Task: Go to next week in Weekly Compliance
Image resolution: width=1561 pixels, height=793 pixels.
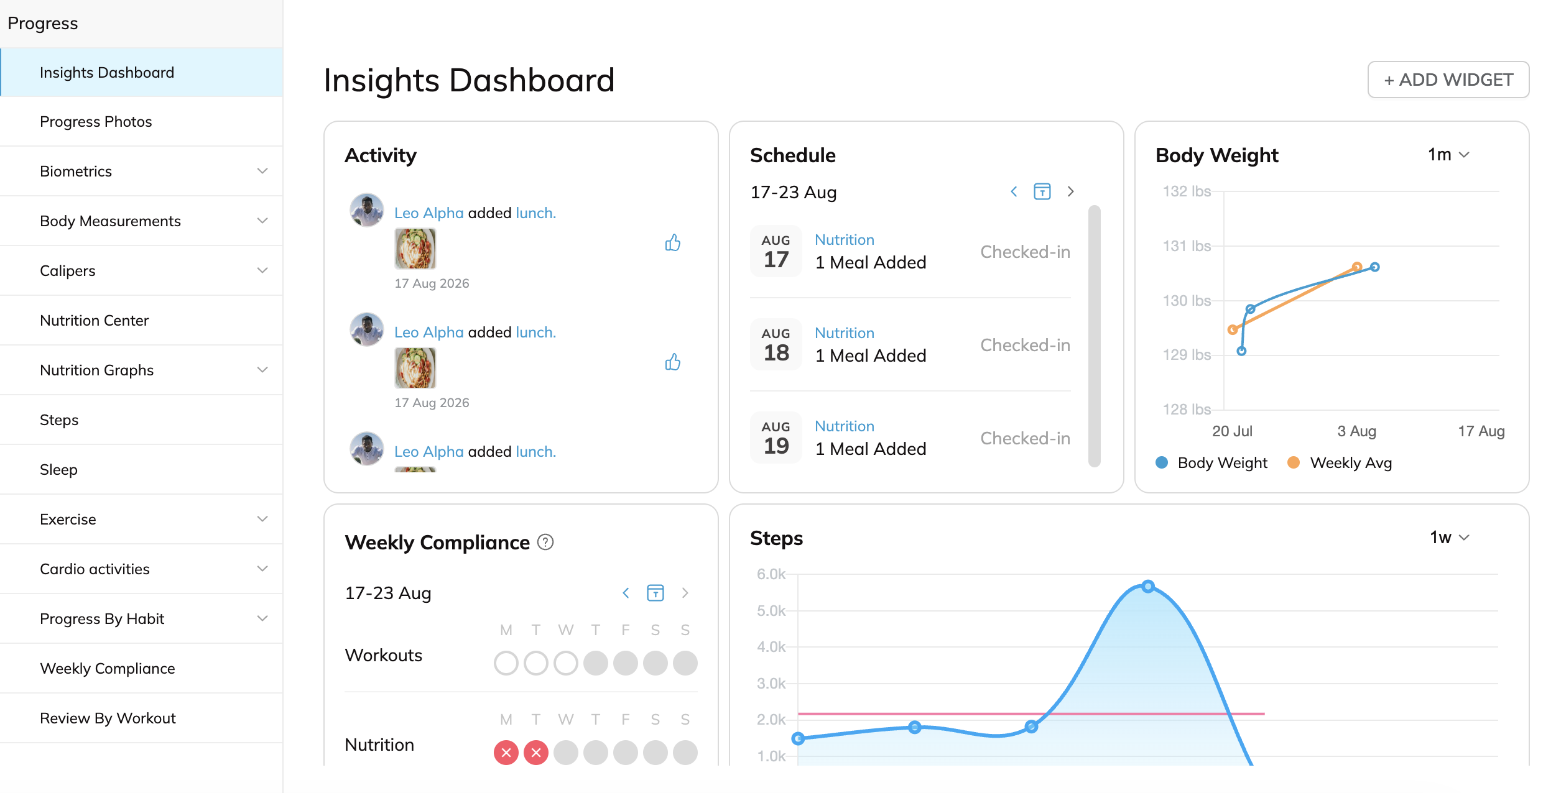Action: (x=685, y=593)
